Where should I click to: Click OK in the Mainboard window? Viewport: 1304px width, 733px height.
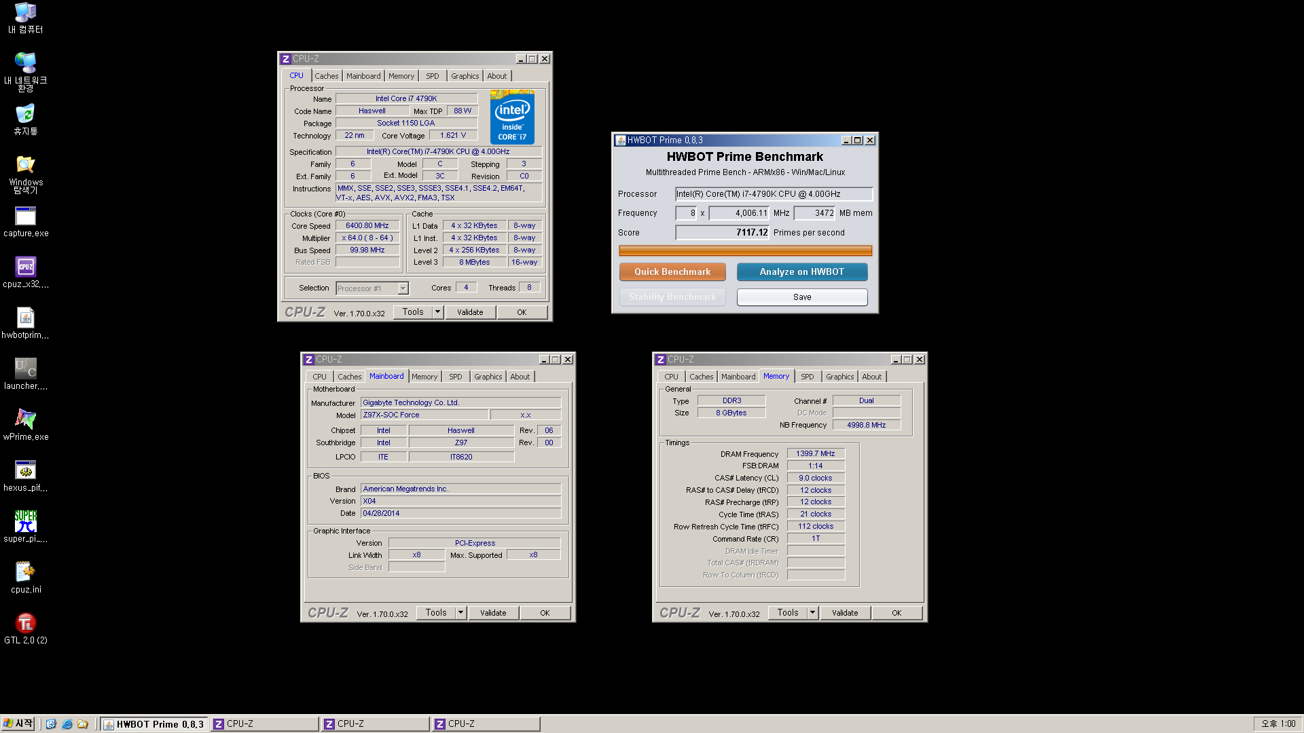tap(545, 613)
